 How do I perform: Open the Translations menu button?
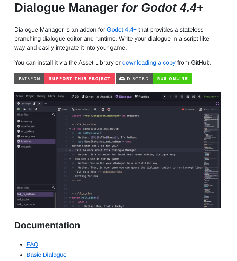click(81, 109)
